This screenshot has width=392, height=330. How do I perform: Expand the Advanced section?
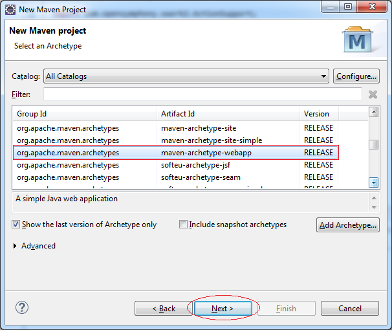(x=15, y=246)
